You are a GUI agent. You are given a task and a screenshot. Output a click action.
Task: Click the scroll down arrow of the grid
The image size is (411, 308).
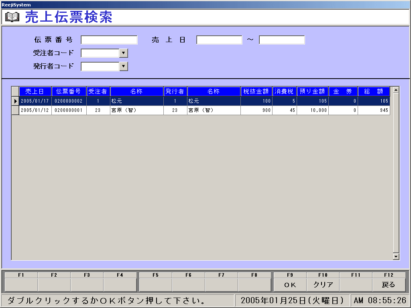(396, 257)
